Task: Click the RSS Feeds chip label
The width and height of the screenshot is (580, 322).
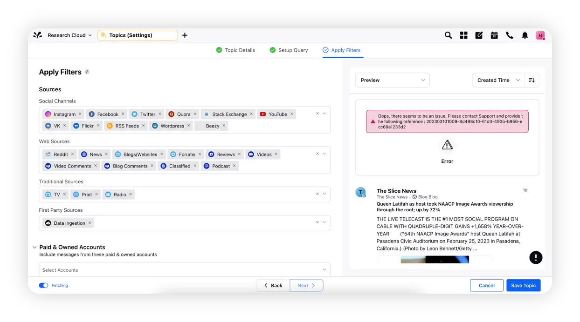Action: [x=127, y=126]
